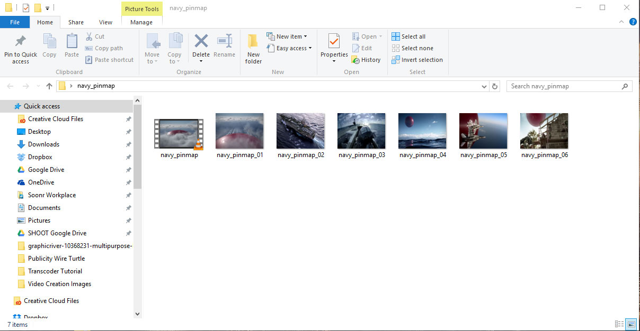
Task: Click the Delete icon in ribbon
Action: click(201, 41)
